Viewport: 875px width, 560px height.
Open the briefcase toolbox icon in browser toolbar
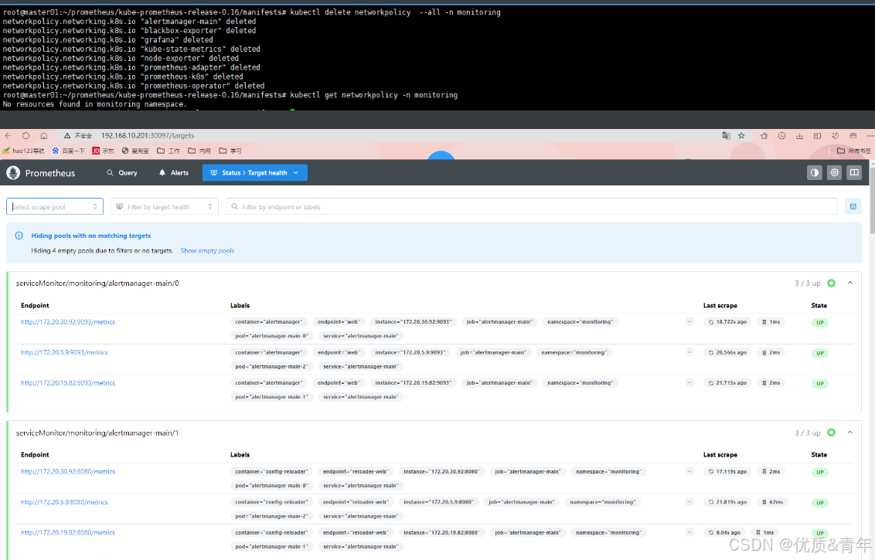(x=853, y=135)
